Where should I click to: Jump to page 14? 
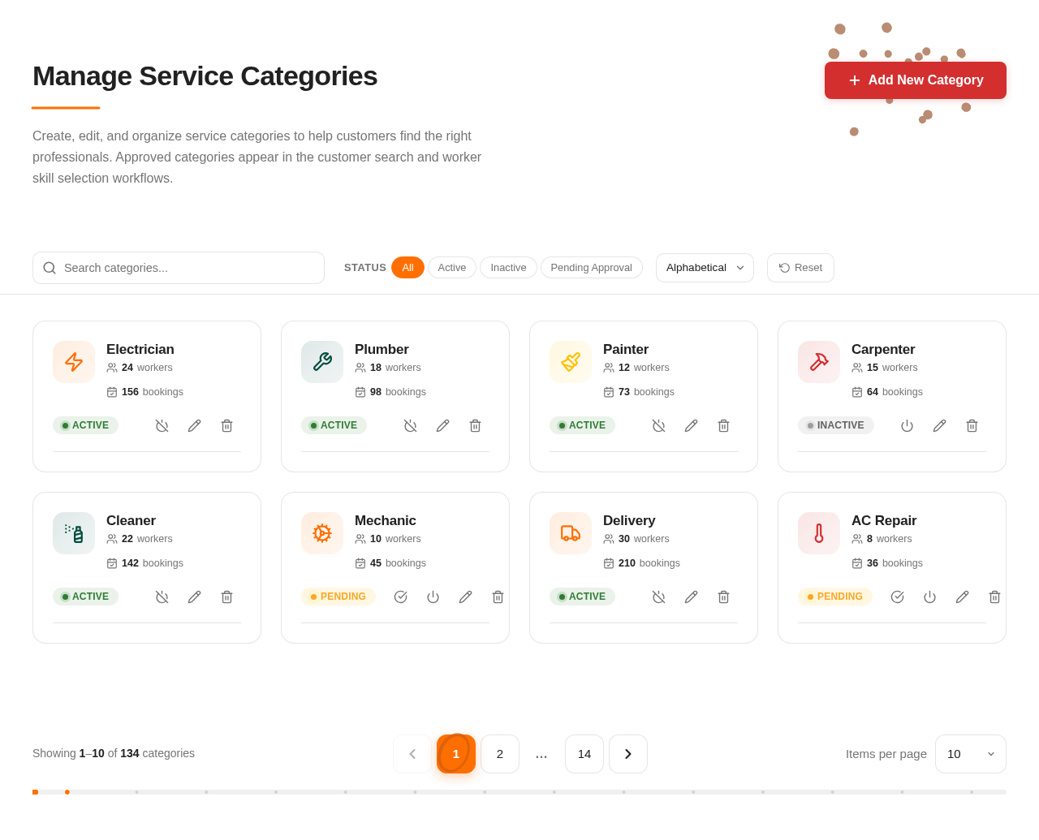click(x=584, y=754)
